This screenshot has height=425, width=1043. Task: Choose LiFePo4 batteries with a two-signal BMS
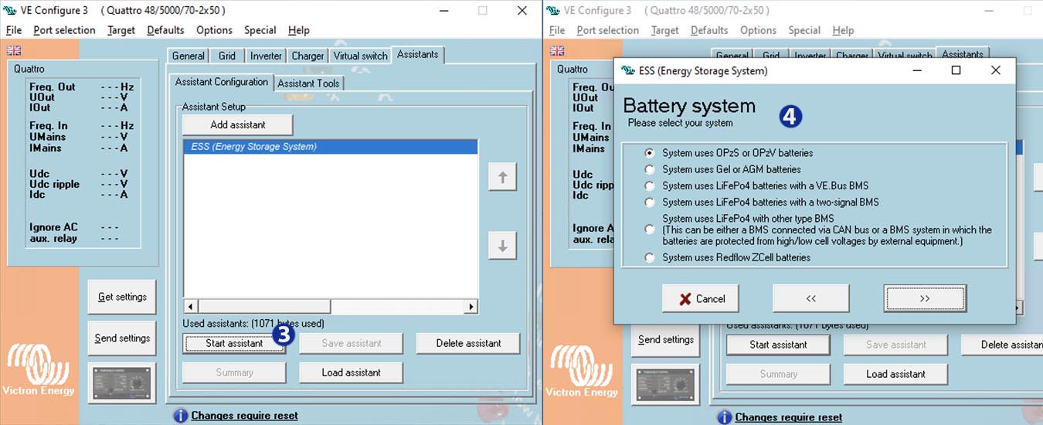coord(650,202)
